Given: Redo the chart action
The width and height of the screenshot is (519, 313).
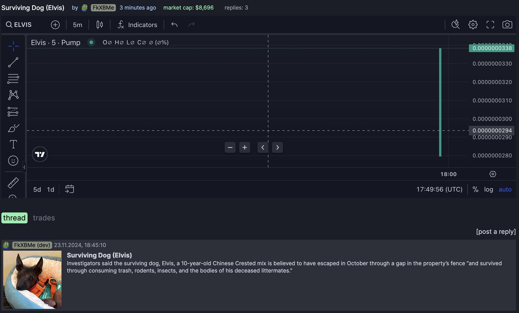Looking at the screenshot, I should [192, 25].
